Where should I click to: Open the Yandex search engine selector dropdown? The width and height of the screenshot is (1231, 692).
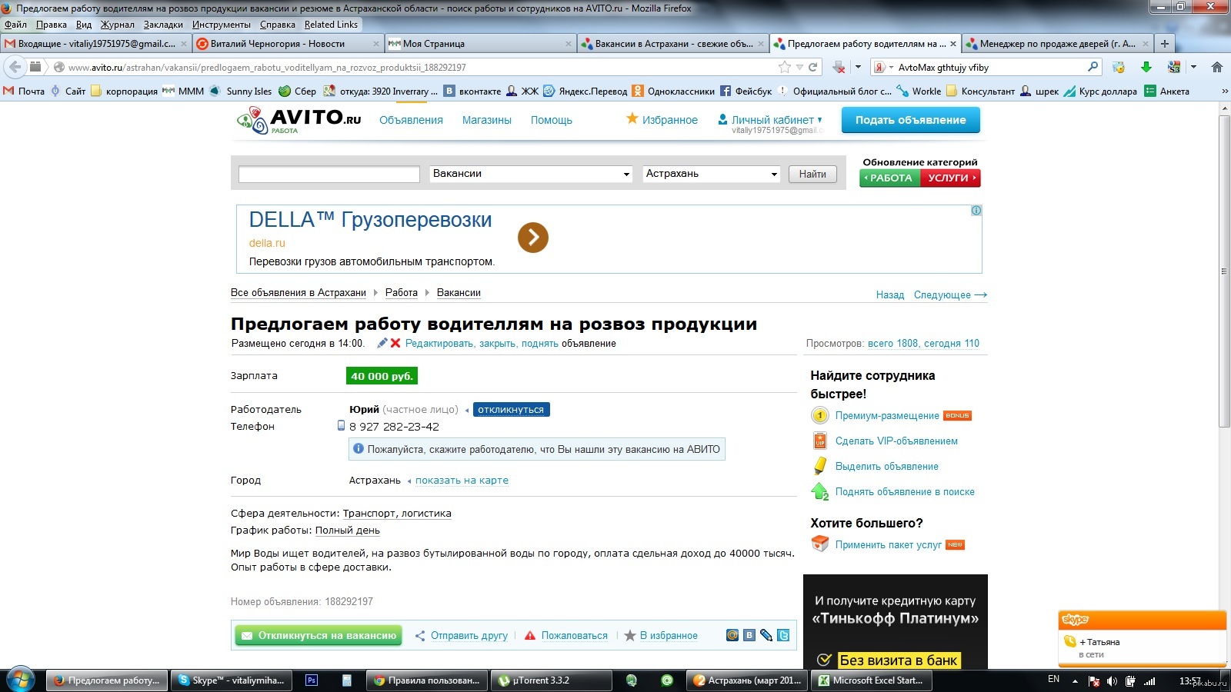[883, 67]
